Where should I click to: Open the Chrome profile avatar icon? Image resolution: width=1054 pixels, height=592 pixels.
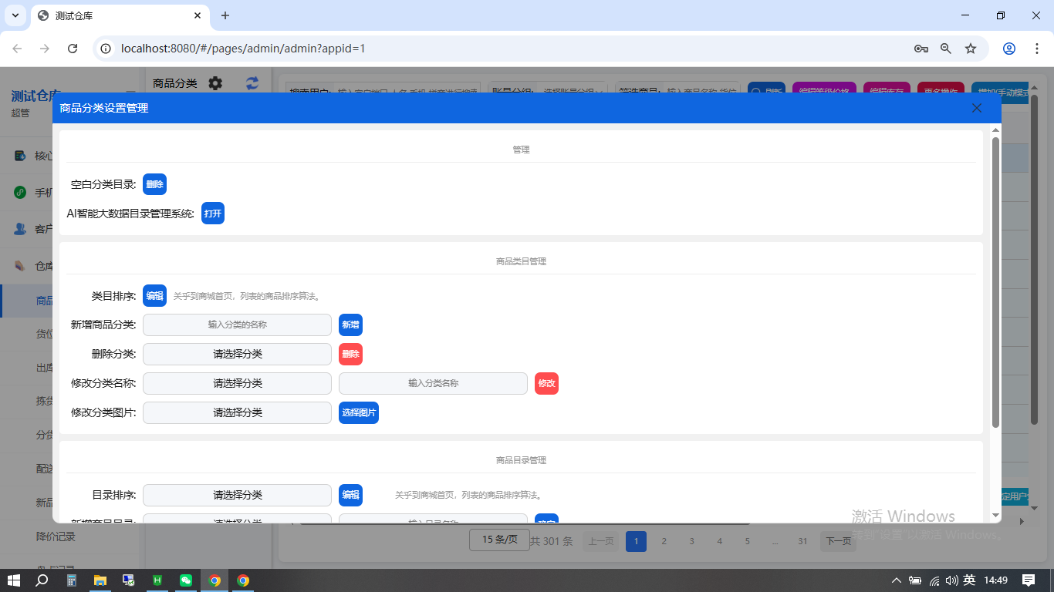[x=1008, y=49]
